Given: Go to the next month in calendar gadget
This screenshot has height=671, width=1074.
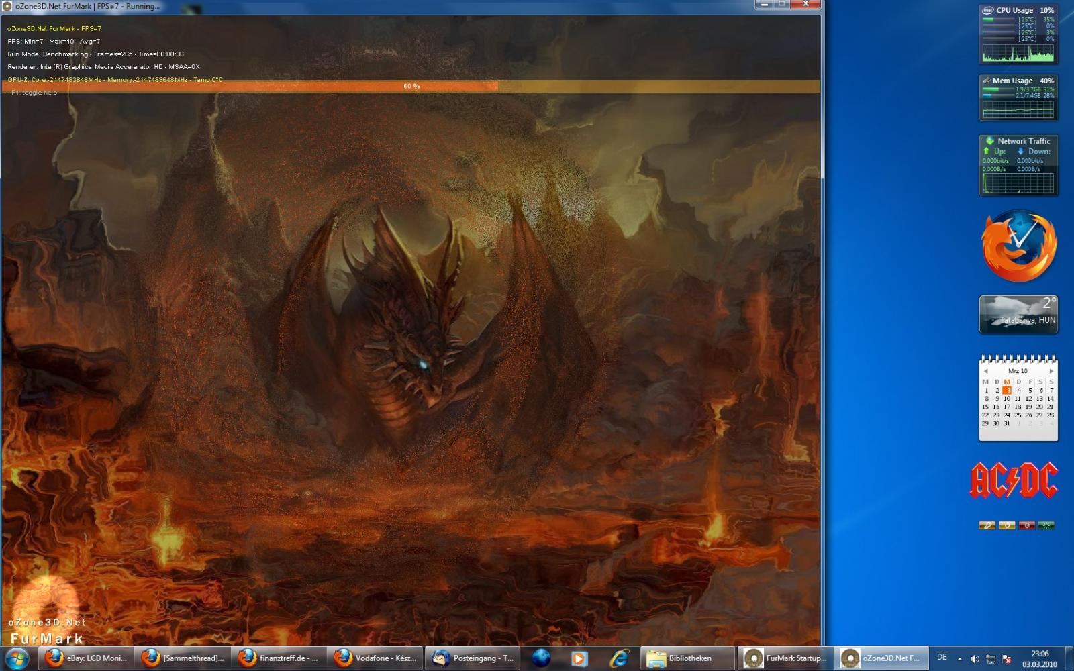Looking at the screenshot, I should click(1051, 371).
